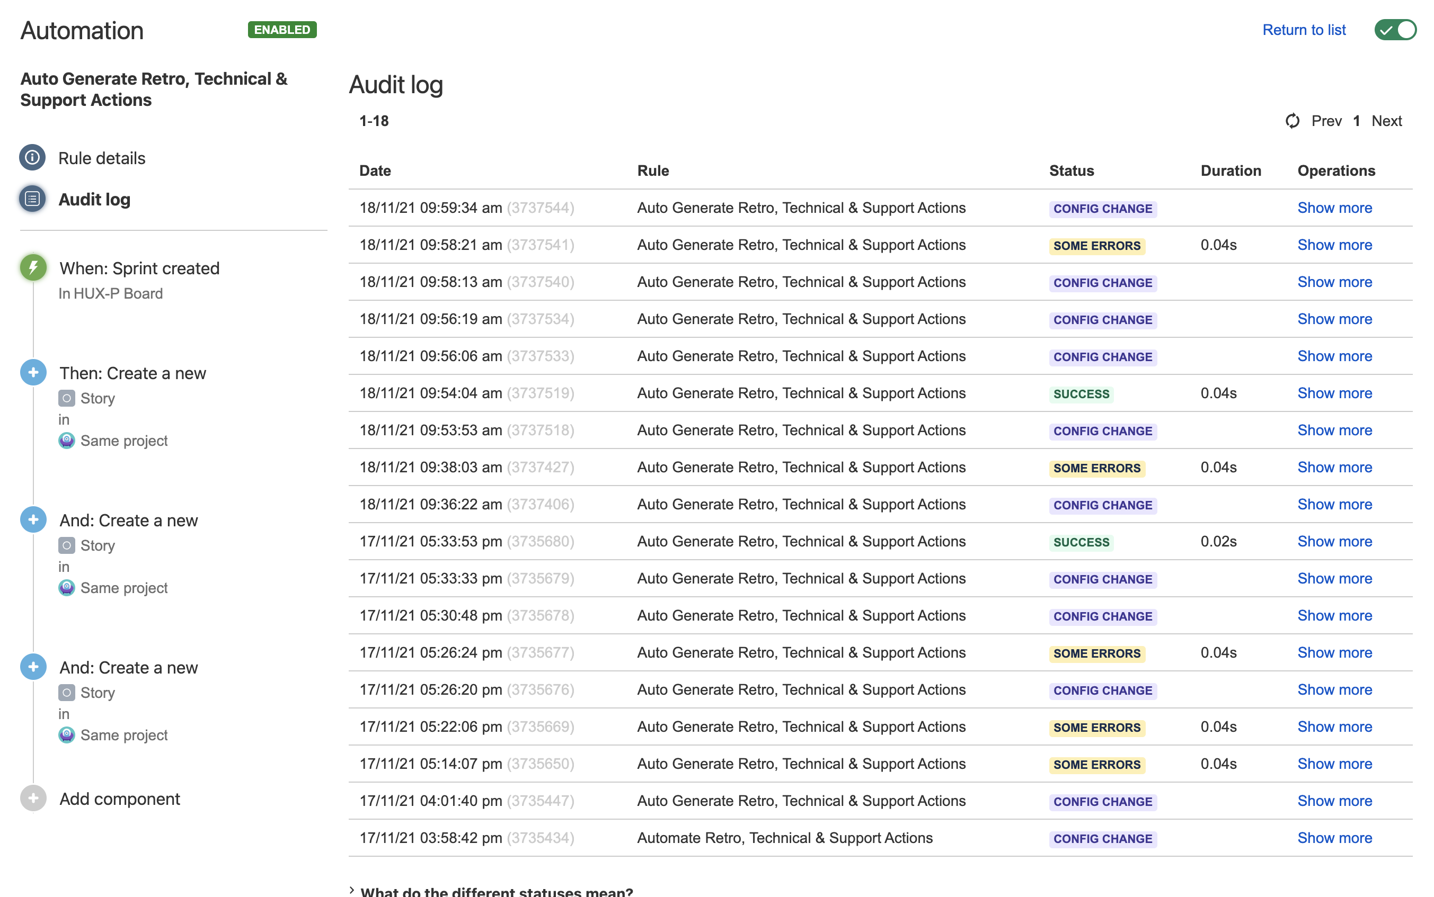Go to the Prev audit log page
The image size is (1434, 897).
coord(1326,121)
